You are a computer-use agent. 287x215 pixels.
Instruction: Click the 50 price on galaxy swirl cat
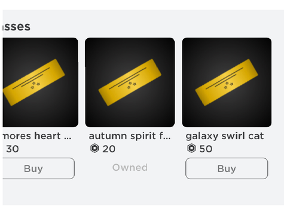tap(206, 149)
